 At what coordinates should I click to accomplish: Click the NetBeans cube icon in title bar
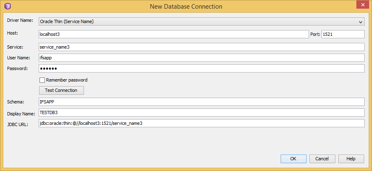tap(7, 6)
